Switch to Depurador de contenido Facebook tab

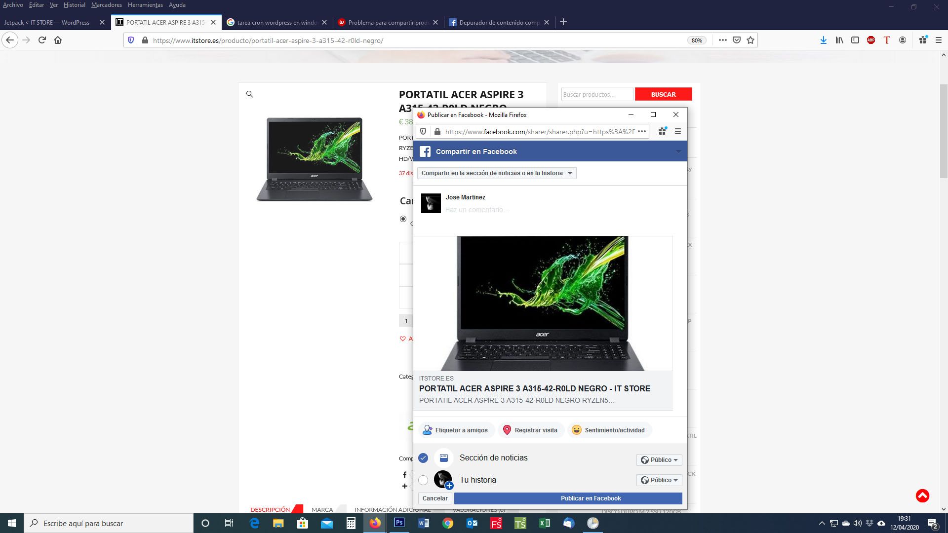499,22
